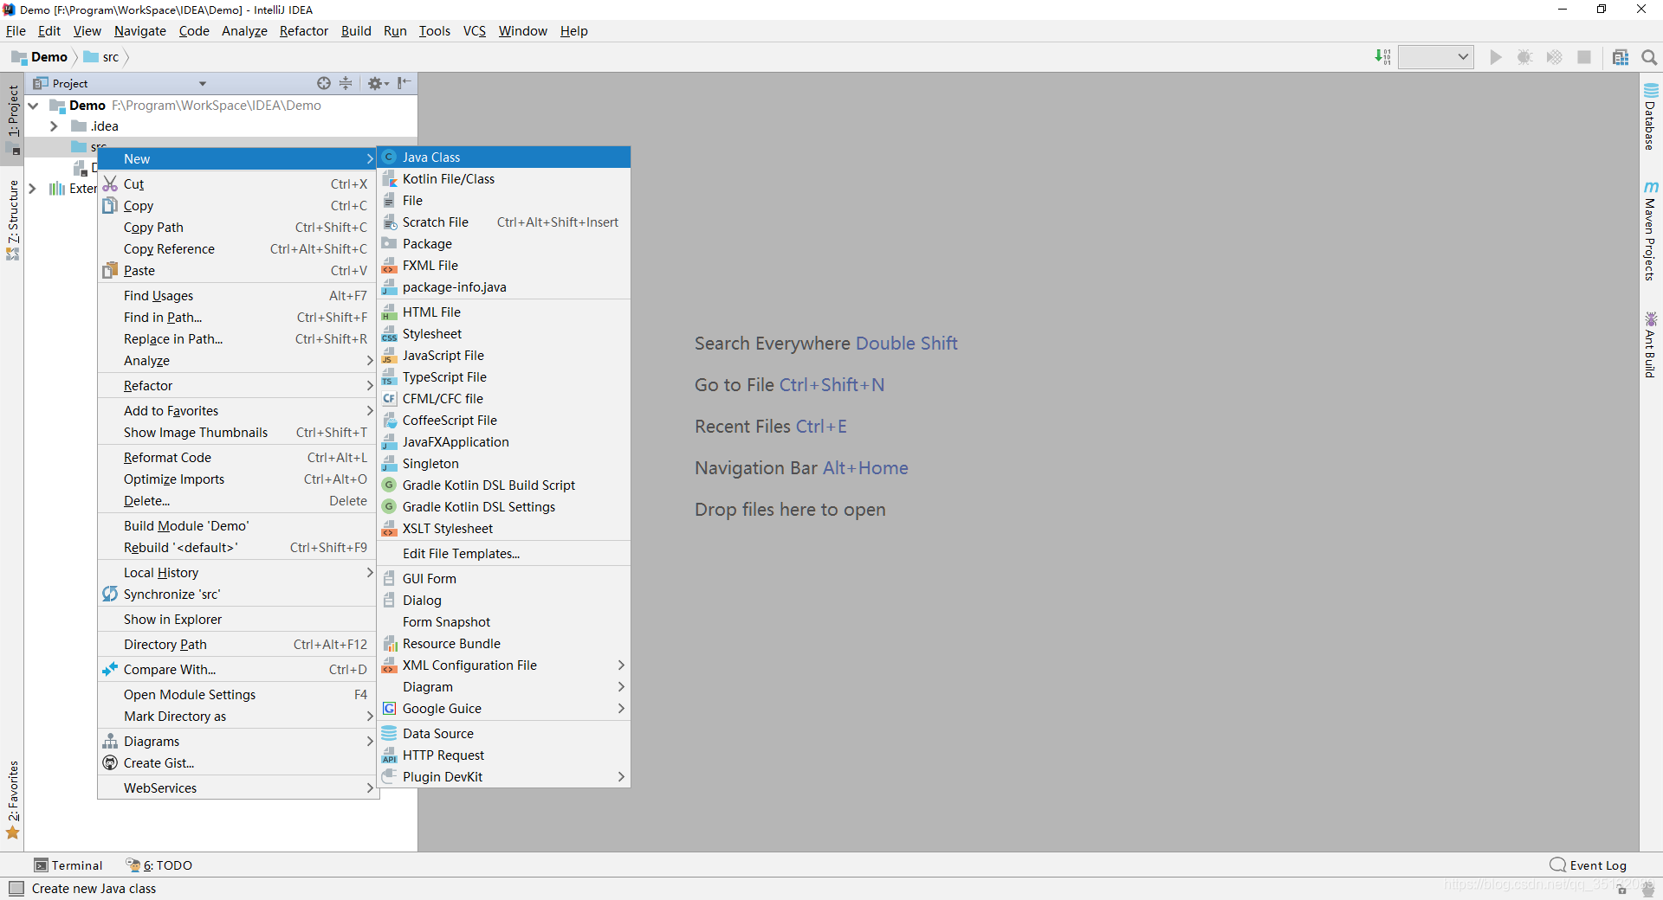Select HTML File from New submenu

pos(504,312)
